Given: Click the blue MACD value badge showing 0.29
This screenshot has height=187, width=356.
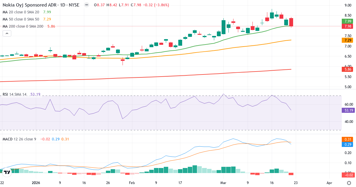Looking at the screenshot, I should coord(347,144).
